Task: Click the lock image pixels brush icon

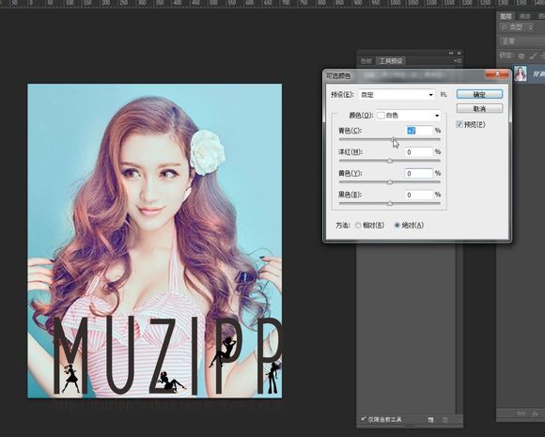Action: 533,55
